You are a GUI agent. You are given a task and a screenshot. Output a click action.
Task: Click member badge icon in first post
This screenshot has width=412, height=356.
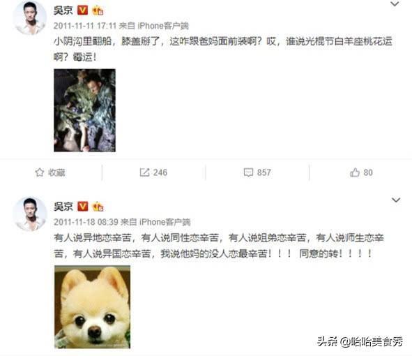point(98,10)
